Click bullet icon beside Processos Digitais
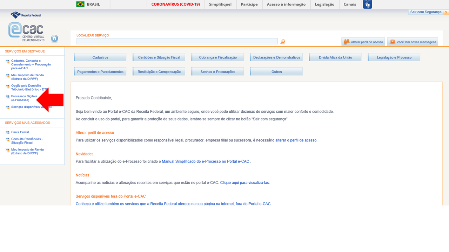The image size is (449, 252). tap(8, 97)
